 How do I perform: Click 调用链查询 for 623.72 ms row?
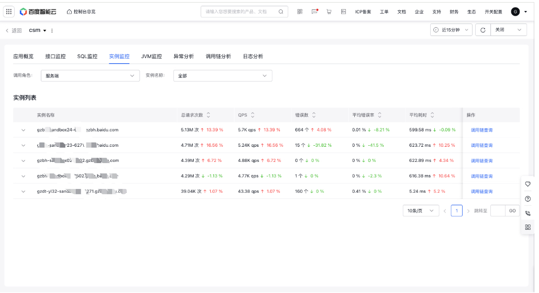[481, 146]
